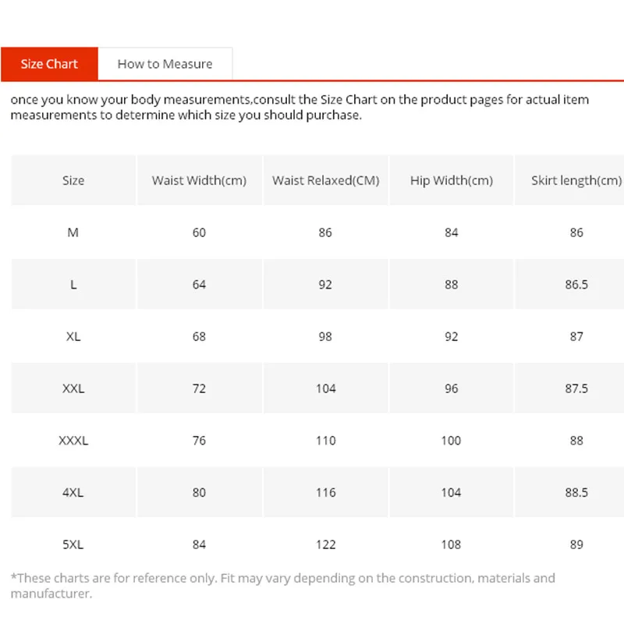The height and width of the screenshot is (624, 624).
Task: Select the Hip Width(cm) column header
Action: point(452,180)
